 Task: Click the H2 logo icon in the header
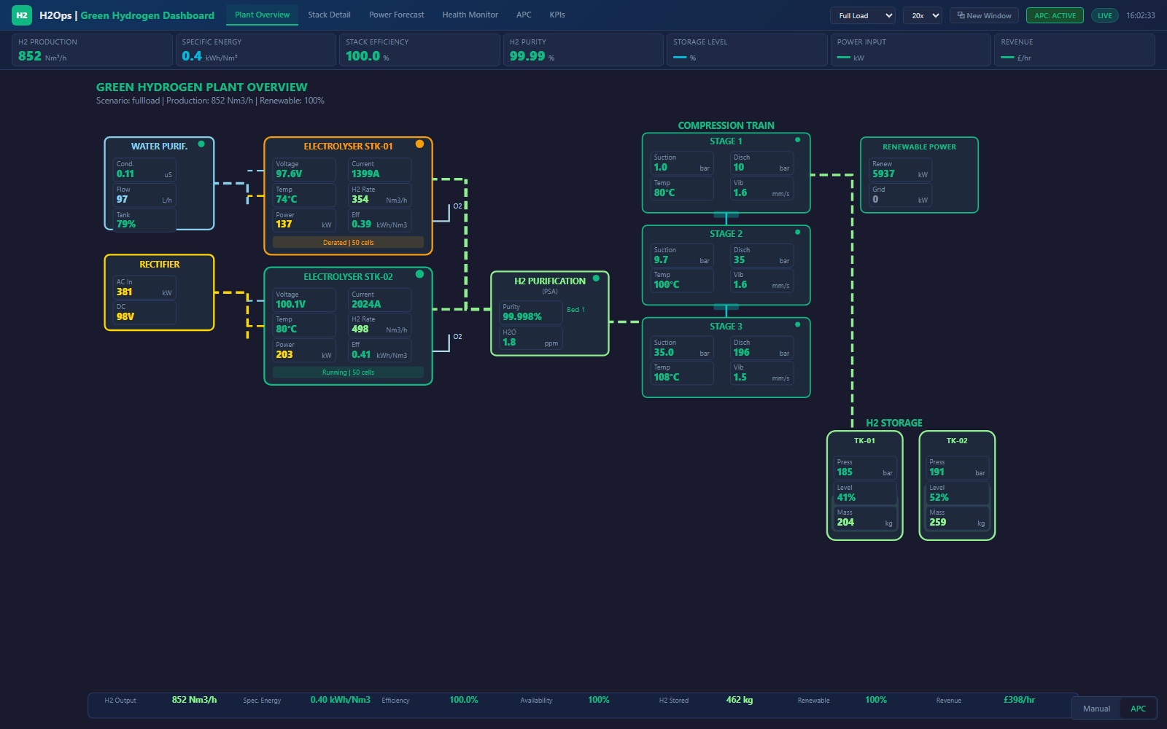click(x=21, y=15)
